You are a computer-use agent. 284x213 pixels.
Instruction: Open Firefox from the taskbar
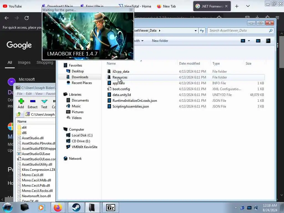coord(58,207)
